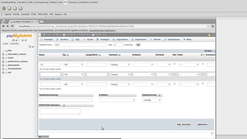Select the mysql database in the tree
The image size is (247, 139).
click(x=10, y=58)
